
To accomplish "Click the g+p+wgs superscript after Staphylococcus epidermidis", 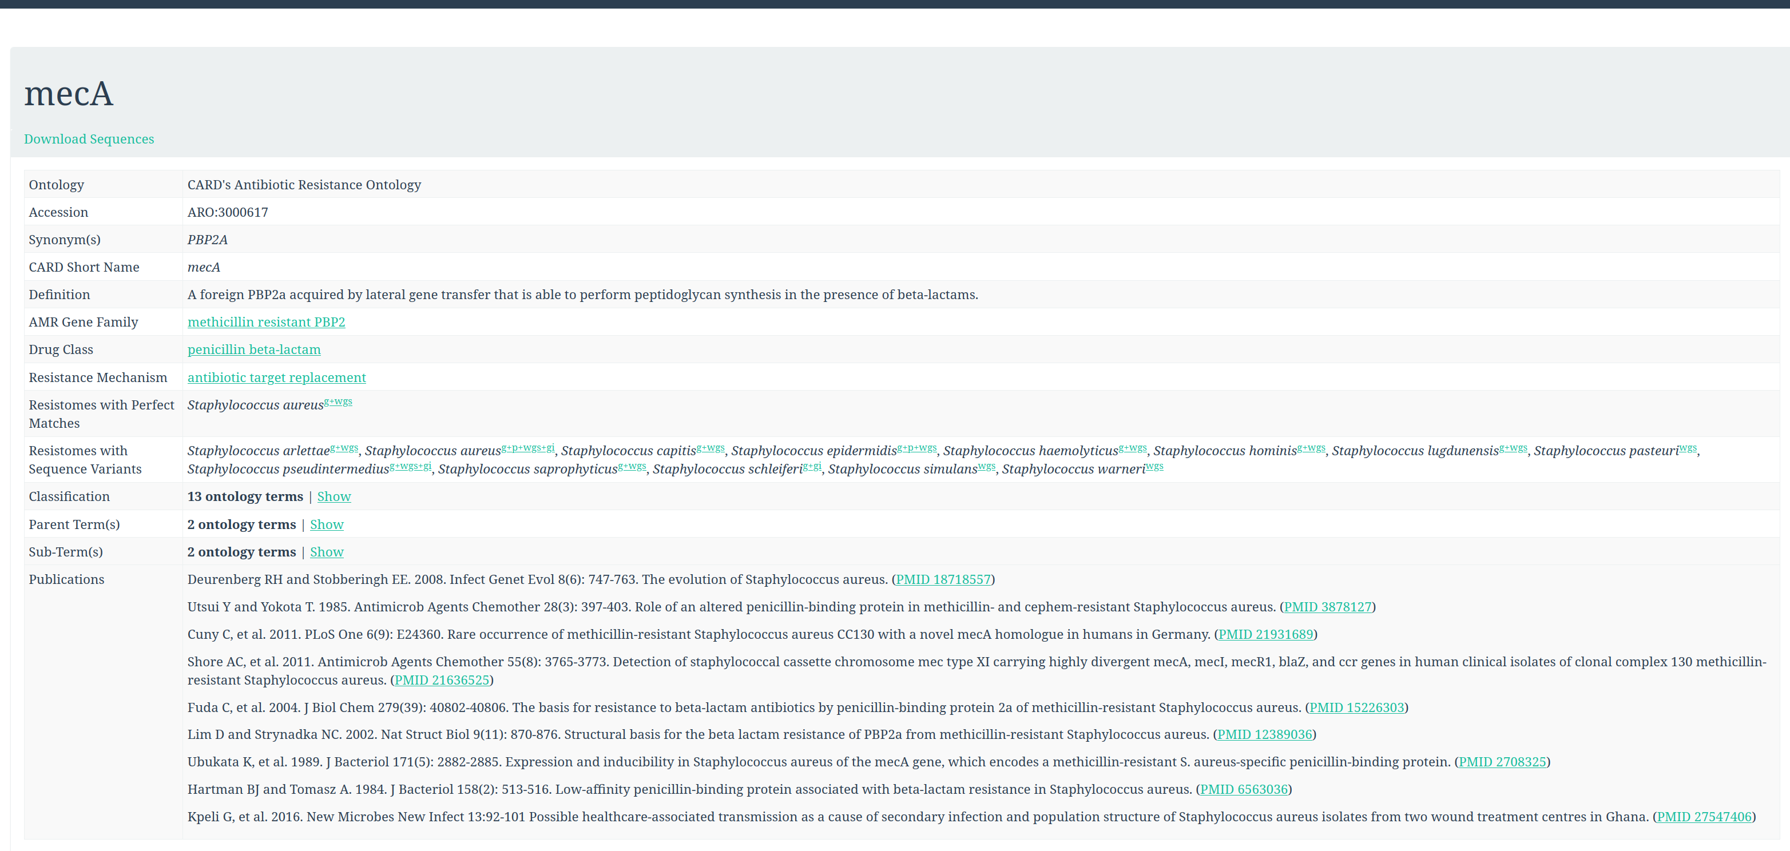I will tap(916, 447).
